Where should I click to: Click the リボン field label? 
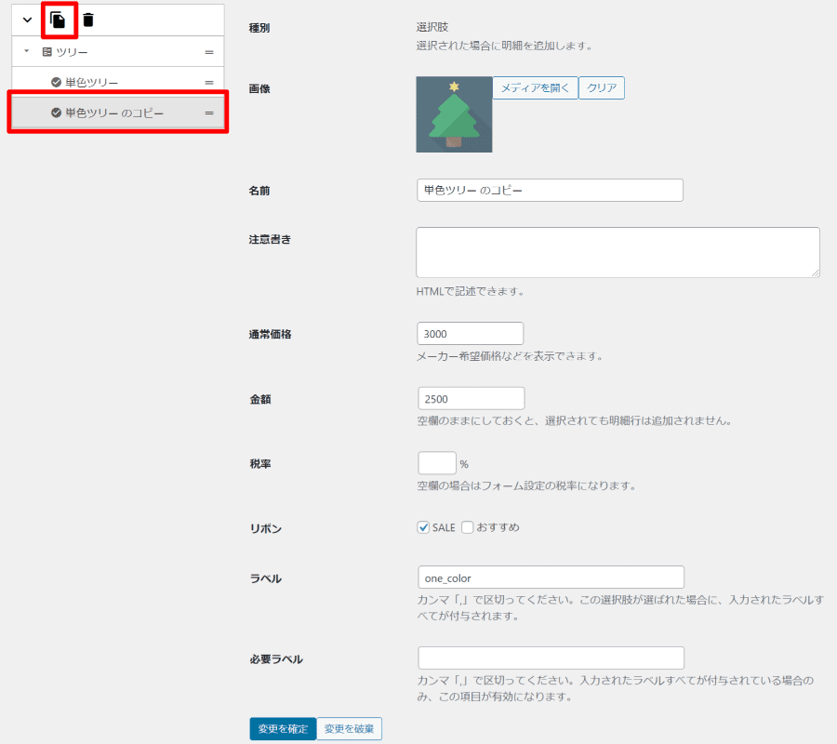[266, 528]
